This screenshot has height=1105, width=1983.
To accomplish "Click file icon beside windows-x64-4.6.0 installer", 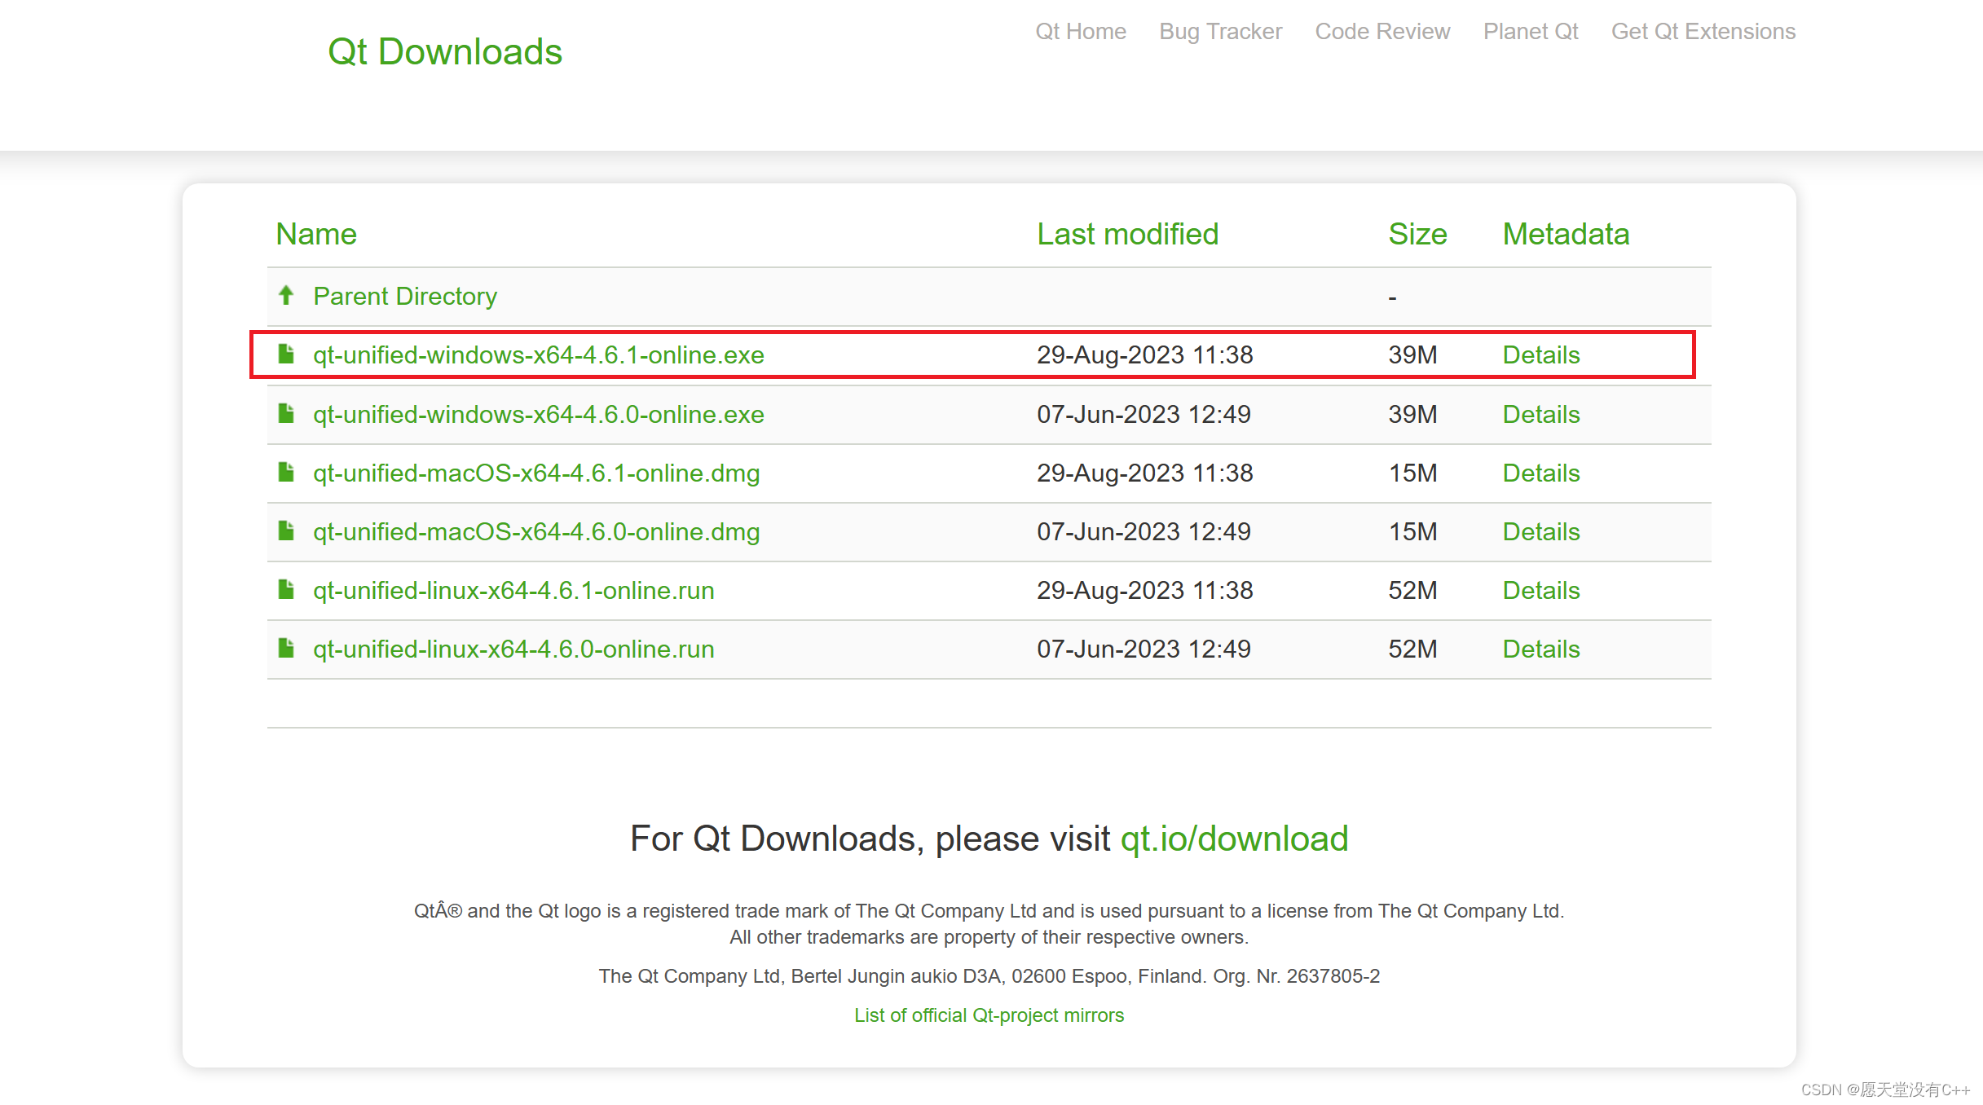I will [x=286, y=413].
